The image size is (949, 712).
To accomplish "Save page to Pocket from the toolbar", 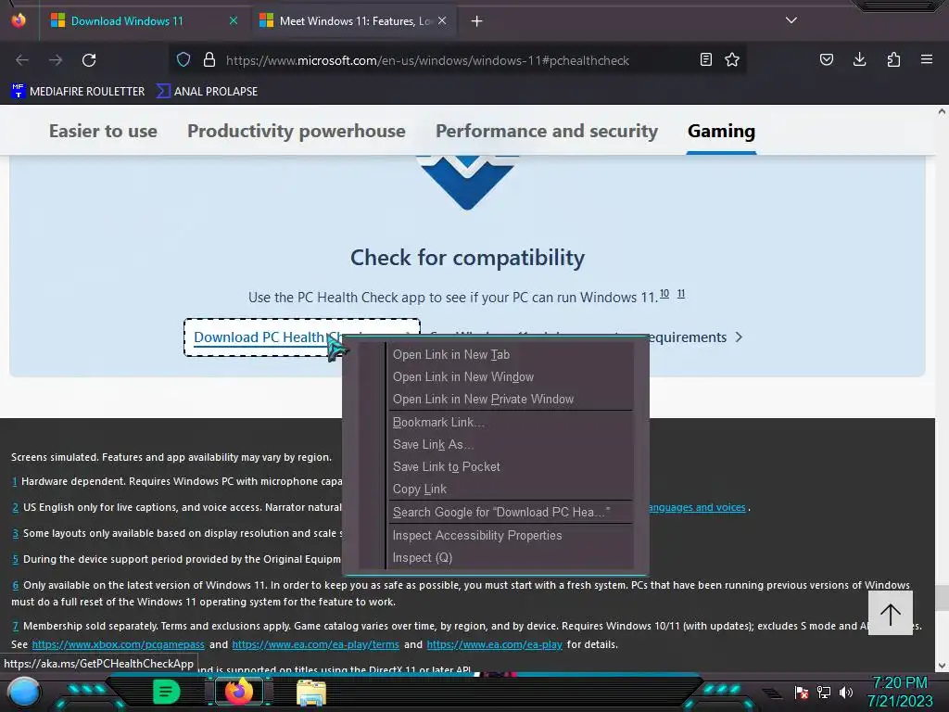I will click(x=826, y=59).
